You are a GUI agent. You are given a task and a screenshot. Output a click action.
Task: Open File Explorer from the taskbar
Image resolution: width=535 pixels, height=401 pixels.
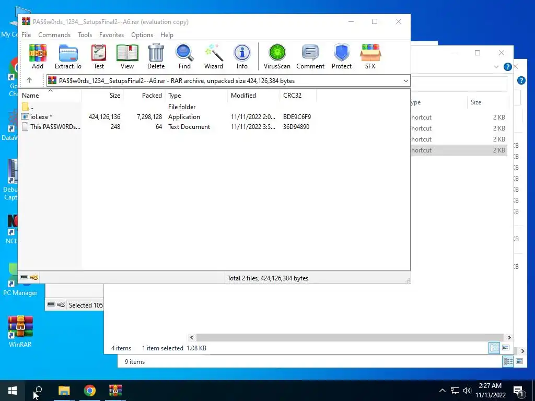pyautogui.click(x=64, y=391)
